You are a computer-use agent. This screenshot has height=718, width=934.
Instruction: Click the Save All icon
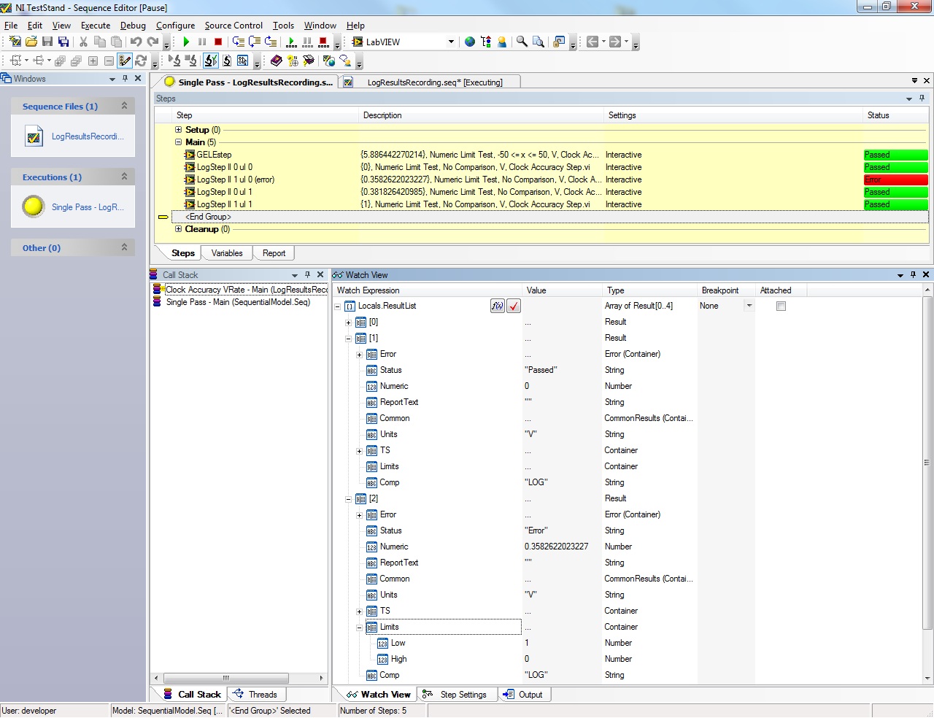[63, 42]
